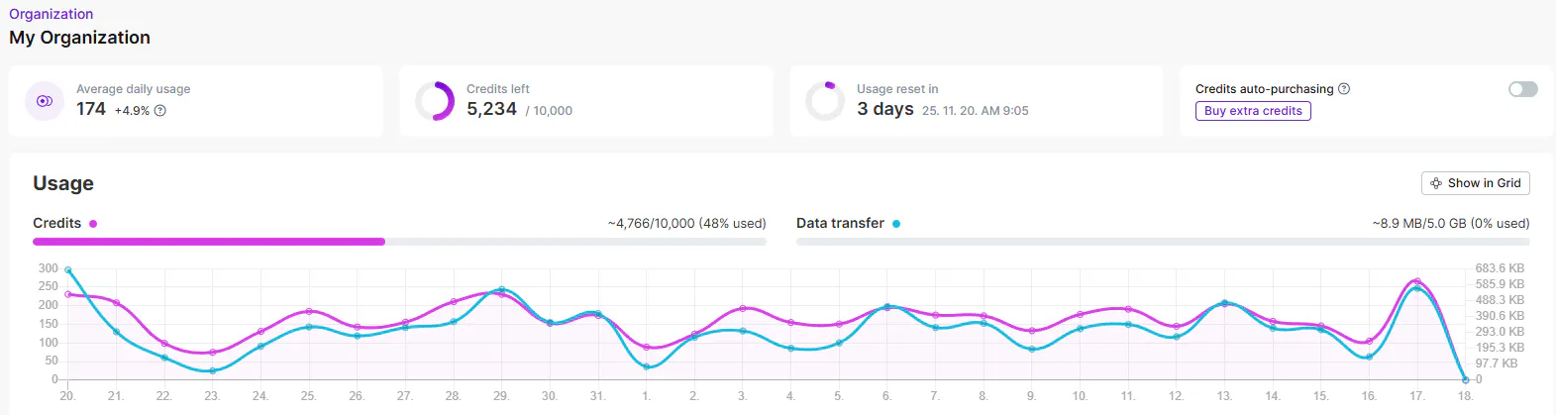Toggle the Data transfer series label

840,224
